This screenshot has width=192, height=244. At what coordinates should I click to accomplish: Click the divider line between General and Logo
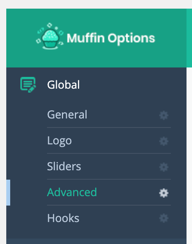pyautogui.click(x=109, y=127)
